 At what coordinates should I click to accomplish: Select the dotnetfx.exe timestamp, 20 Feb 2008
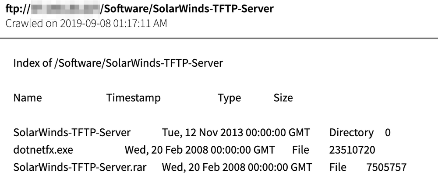[200, 150]
